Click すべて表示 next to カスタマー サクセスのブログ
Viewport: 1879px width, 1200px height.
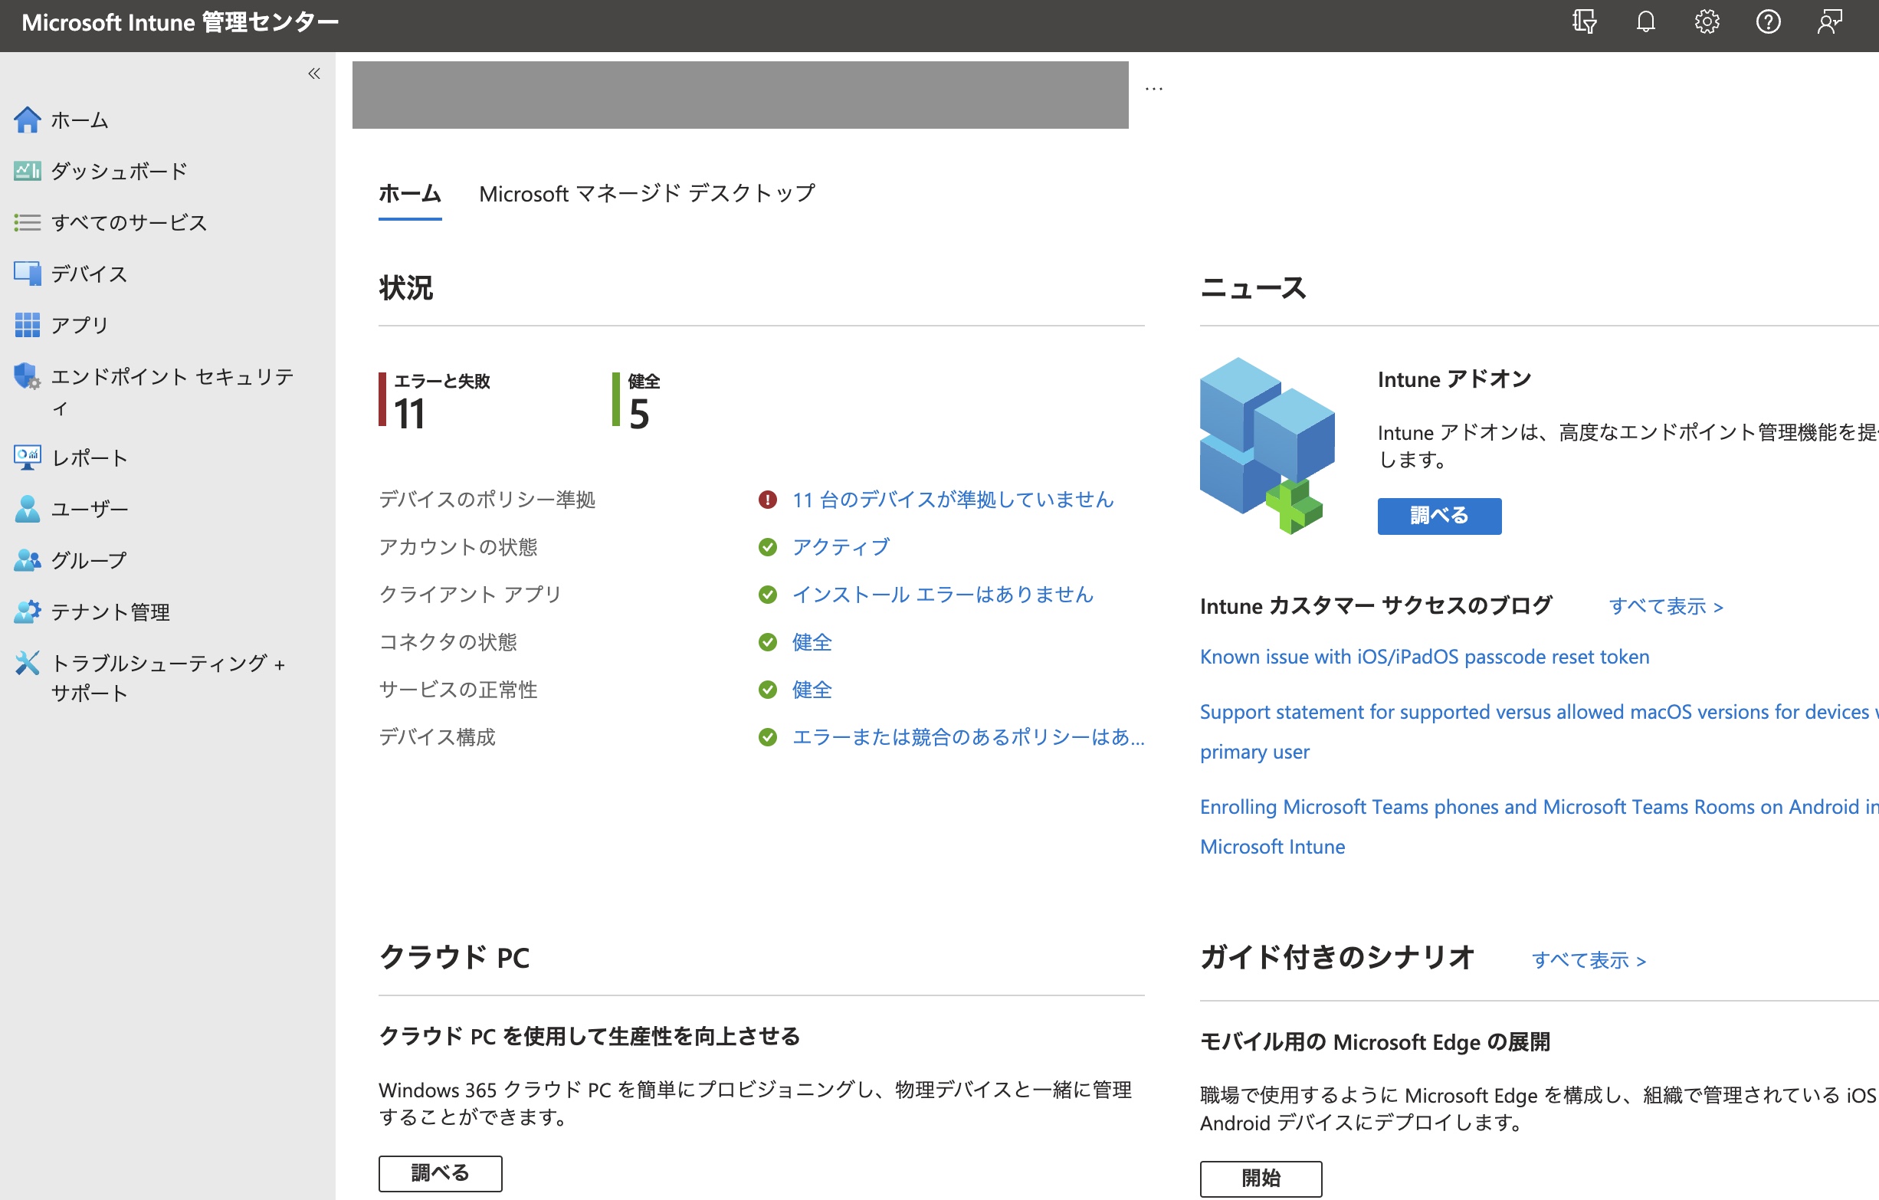coord(1666,606)
